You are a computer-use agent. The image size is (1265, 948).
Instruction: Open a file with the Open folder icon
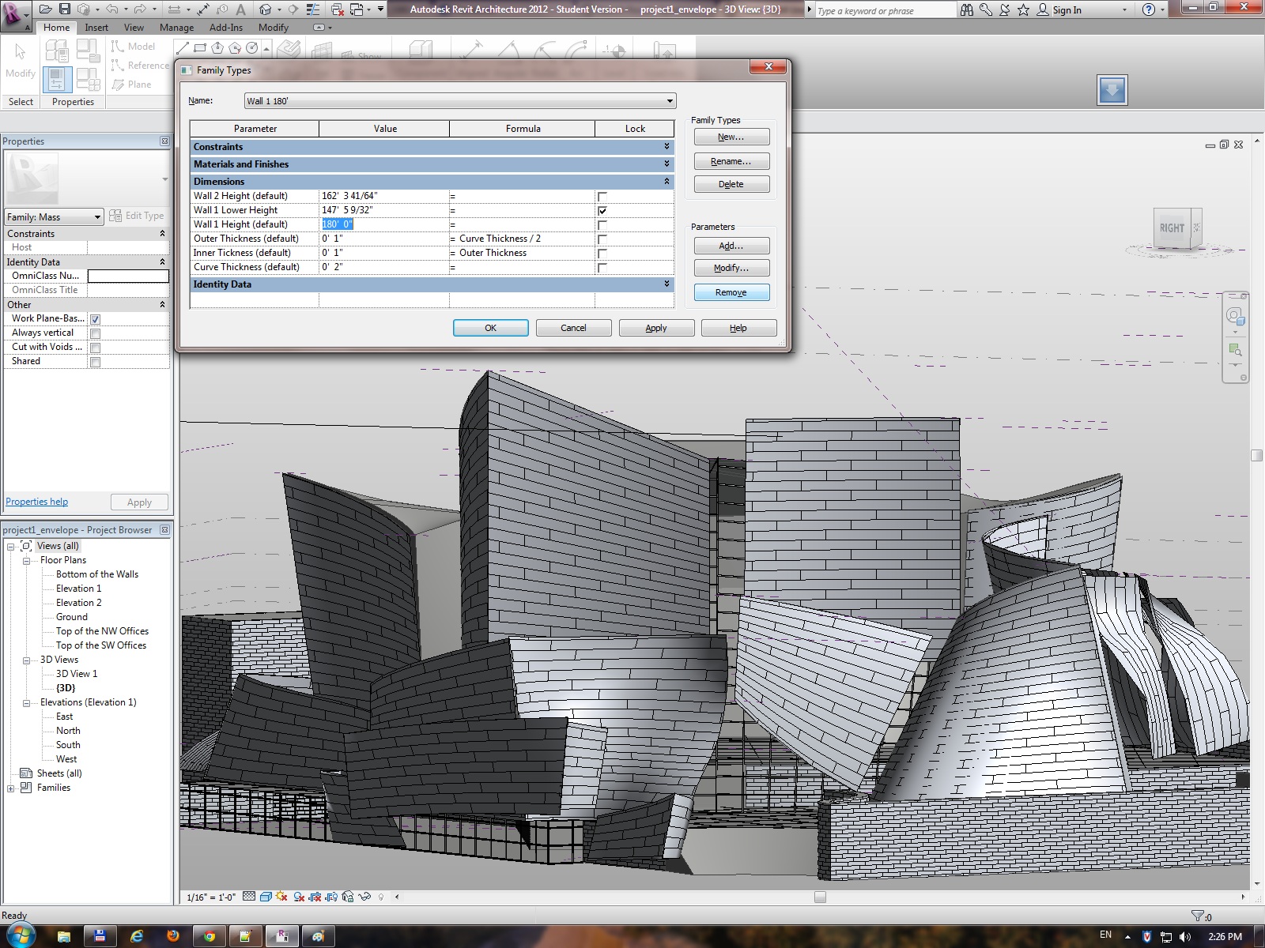click(x=46, y=9)
